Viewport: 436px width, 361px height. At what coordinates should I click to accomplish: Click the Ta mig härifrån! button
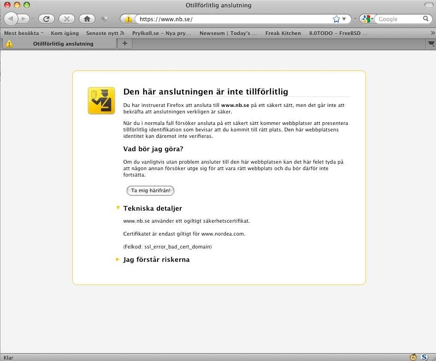(x=150, y=190)
